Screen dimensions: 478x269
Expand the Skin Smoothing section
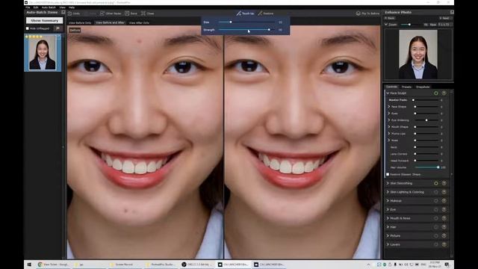coord(388,183)
